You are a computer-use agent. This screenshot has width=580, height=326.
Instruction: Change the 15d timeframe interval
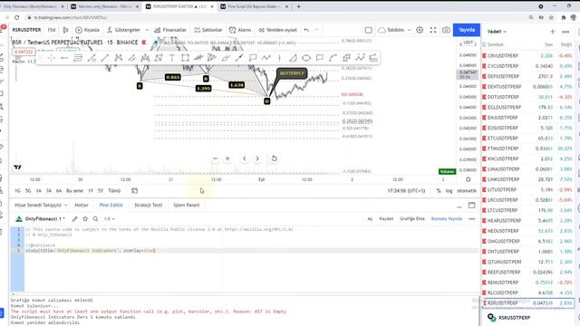pyautogui.click(x=52, y=30)
